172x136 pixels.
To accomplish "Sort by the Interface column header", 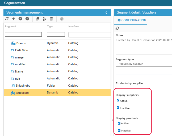I will tap(74, 27).
